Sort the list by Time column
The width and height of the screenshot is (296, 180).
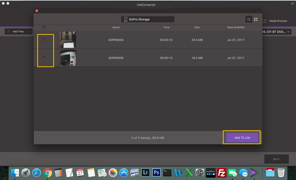pos(166,27)
